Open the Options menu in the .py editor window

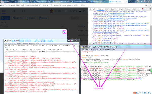point(101,50)
